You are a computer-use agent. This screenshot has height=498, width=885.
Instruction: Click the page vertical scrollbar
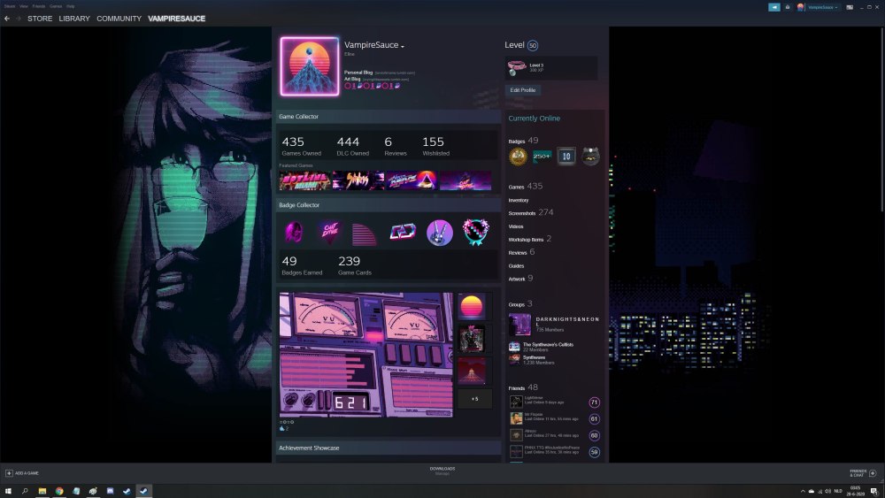(882, 119)
